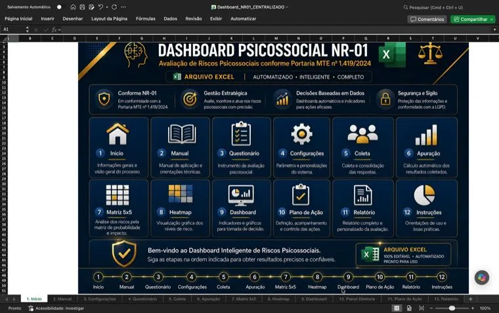Click the previous sheet navigation arrow
Screen dimensions: 499x313
pyautogui.click(x=7, y=299)
